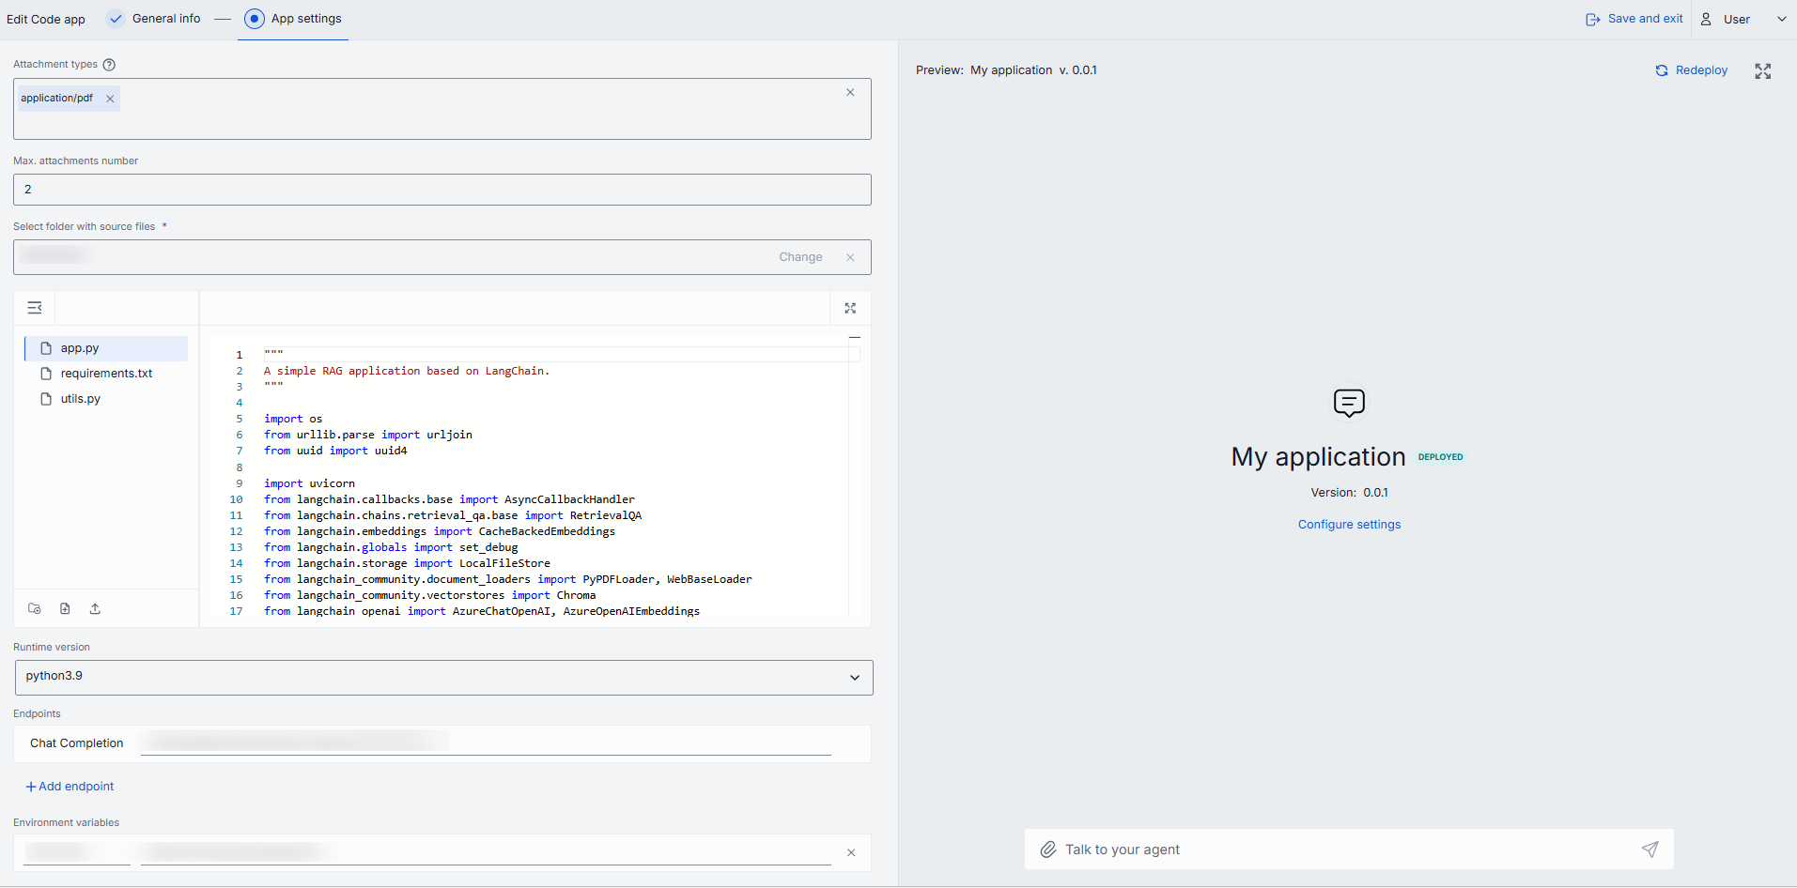This screenshot has width=1797, height=888.
Task: Open Attachment types help tooltip icon
Action: point(109,65)
